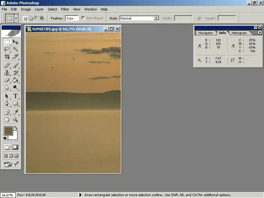Swap foreground and background colors
Screen dimensions: 264x198
tap(16, 128)
